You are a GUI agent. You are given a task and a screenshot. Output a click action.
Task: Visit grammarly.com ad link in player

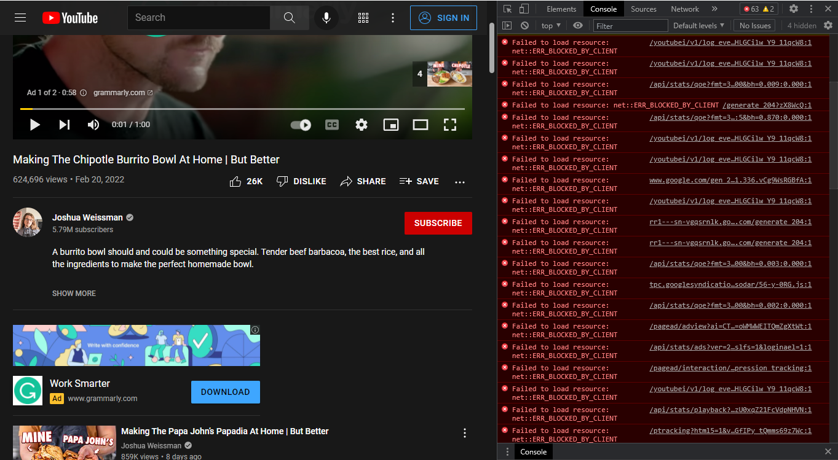coord(123,93)
